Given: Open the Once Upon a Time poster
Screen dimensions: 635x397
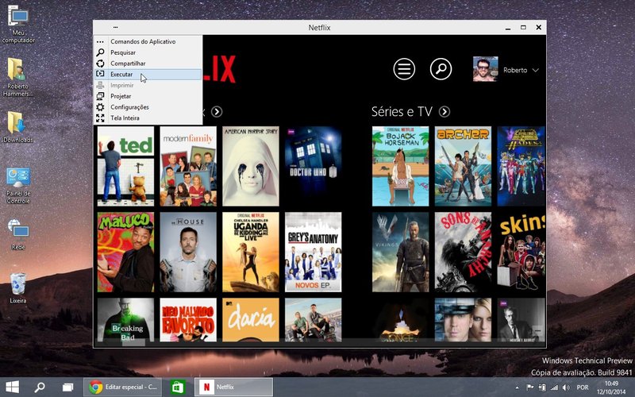Looking at the screenshot, I should coord(401,320).
